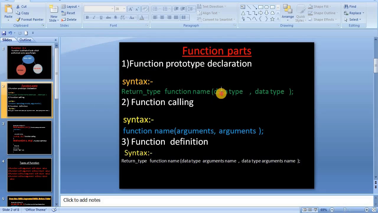Image resolution: width=378 pixels, height=213 pixels.
Task: Click the Grow Font icon
Action: pyautogui.click(x=131, y=9)
